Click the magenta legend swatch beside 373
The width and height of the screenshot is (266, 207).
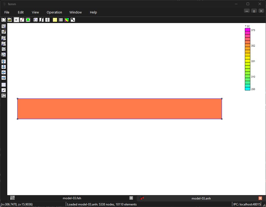coord(248,30)
